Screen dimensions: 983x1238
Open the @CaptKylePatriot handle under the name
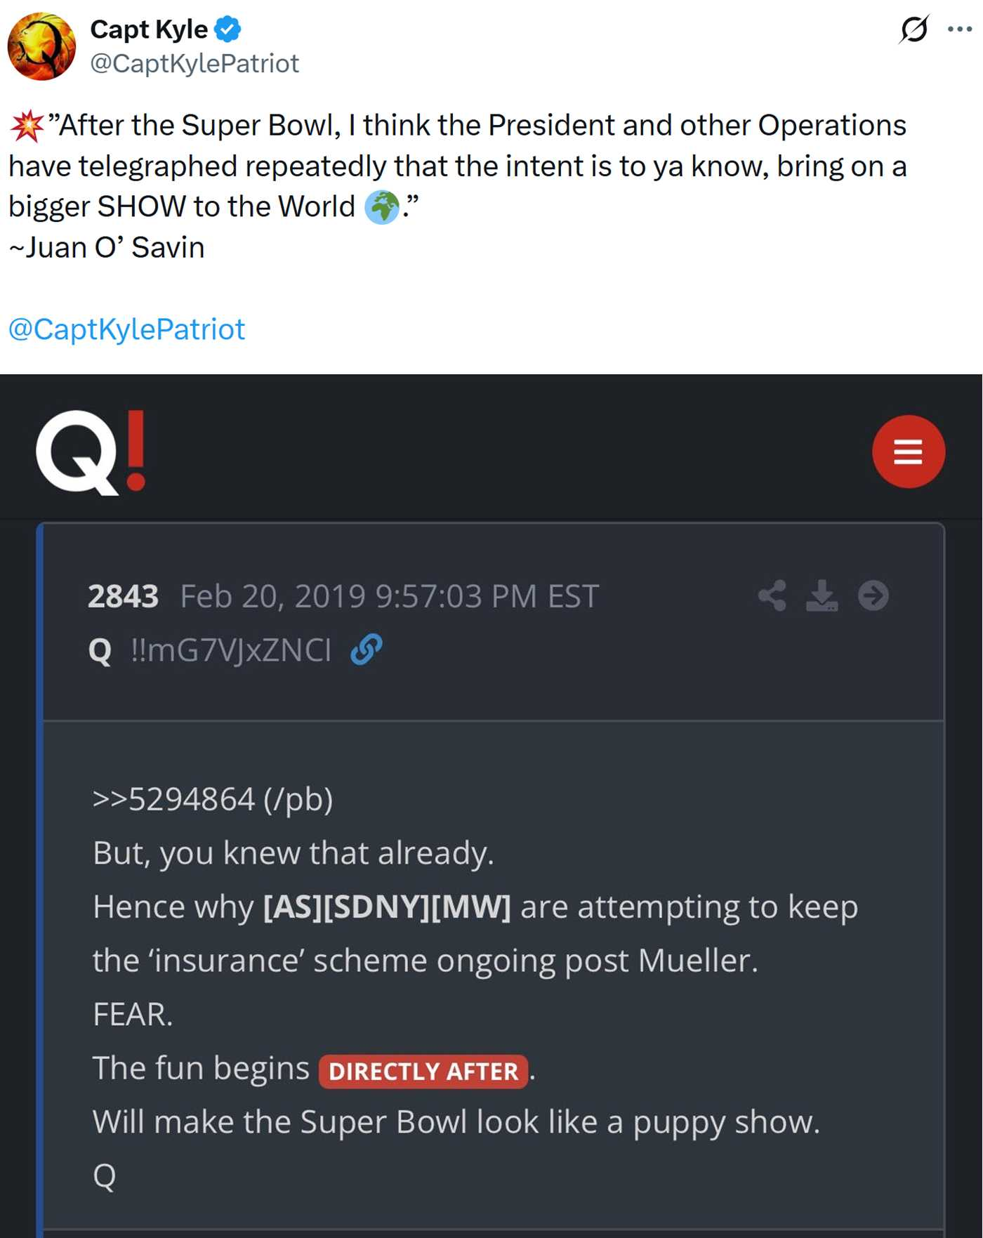tap(194, 64)
